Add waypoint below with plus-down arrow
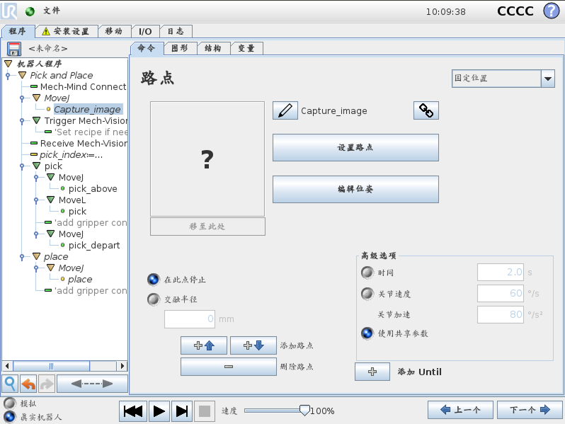 click(x=253, y=345)
